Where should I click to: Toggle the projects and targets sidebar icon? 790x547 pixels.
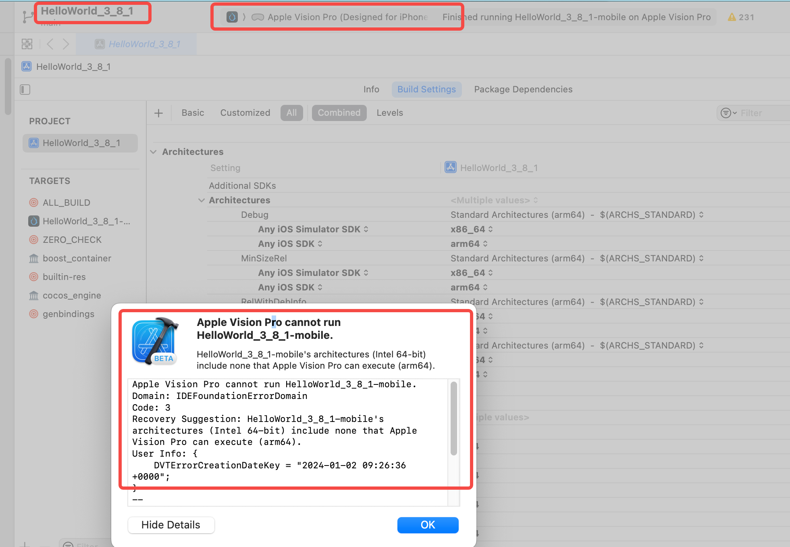25,90
